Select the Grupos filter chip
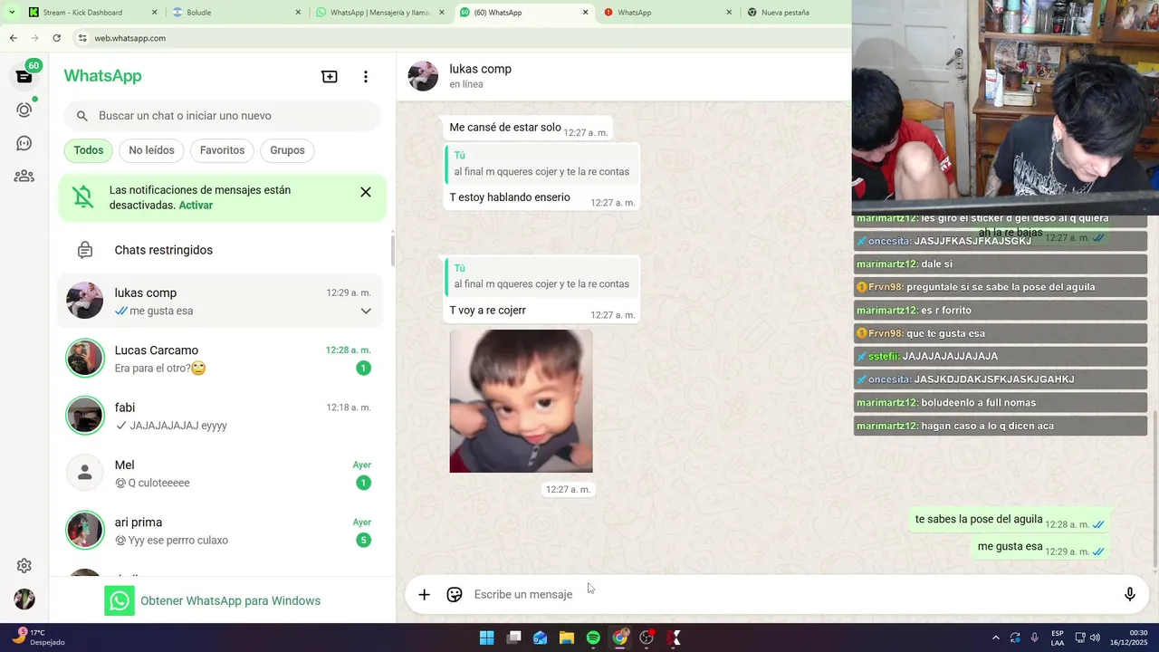Image resolution: width=1159 pixels, height=652 pixels. coord(287,150)
